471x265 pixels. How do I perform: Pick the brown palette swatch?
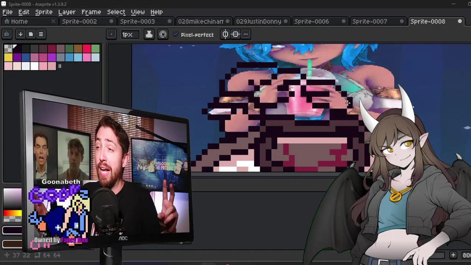(78, 49)
